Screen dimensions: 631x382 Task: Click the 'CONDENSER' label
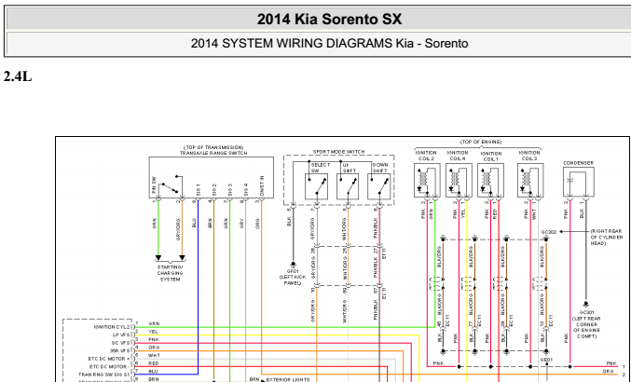point(578,163)
